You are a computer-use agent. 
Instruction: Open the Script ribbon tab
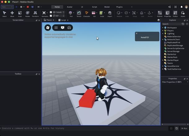tap(94, 7)
